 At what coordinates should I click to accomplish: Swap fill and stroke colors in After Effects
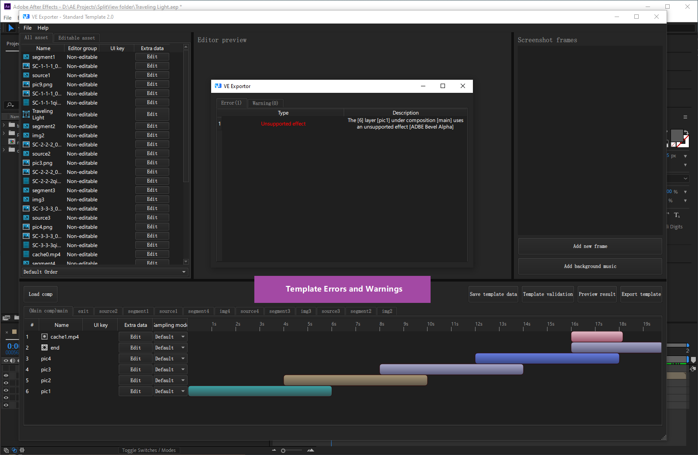click(686, 132)
